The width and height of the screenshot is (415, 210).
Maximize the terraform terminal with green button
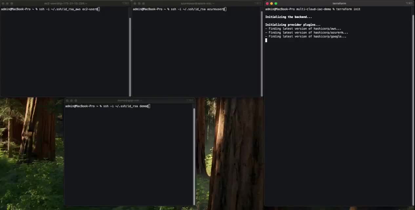coord(276,3)
